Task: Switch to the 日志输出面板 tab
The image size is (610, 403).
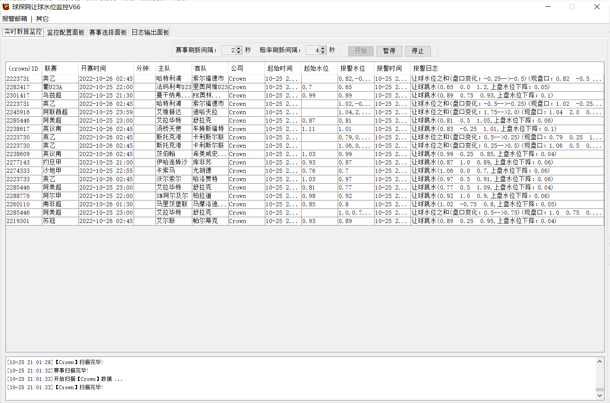Action: click(150, 32)
